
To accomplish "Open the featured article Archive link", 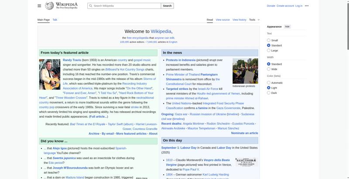I will coord(94,133).
